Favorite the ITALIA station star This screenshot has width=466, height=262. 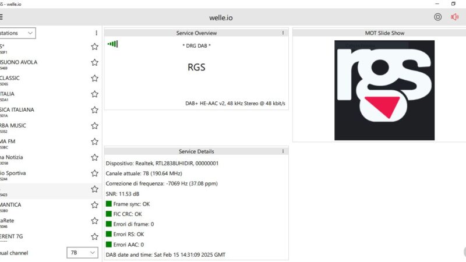click(x=94, y=94)
